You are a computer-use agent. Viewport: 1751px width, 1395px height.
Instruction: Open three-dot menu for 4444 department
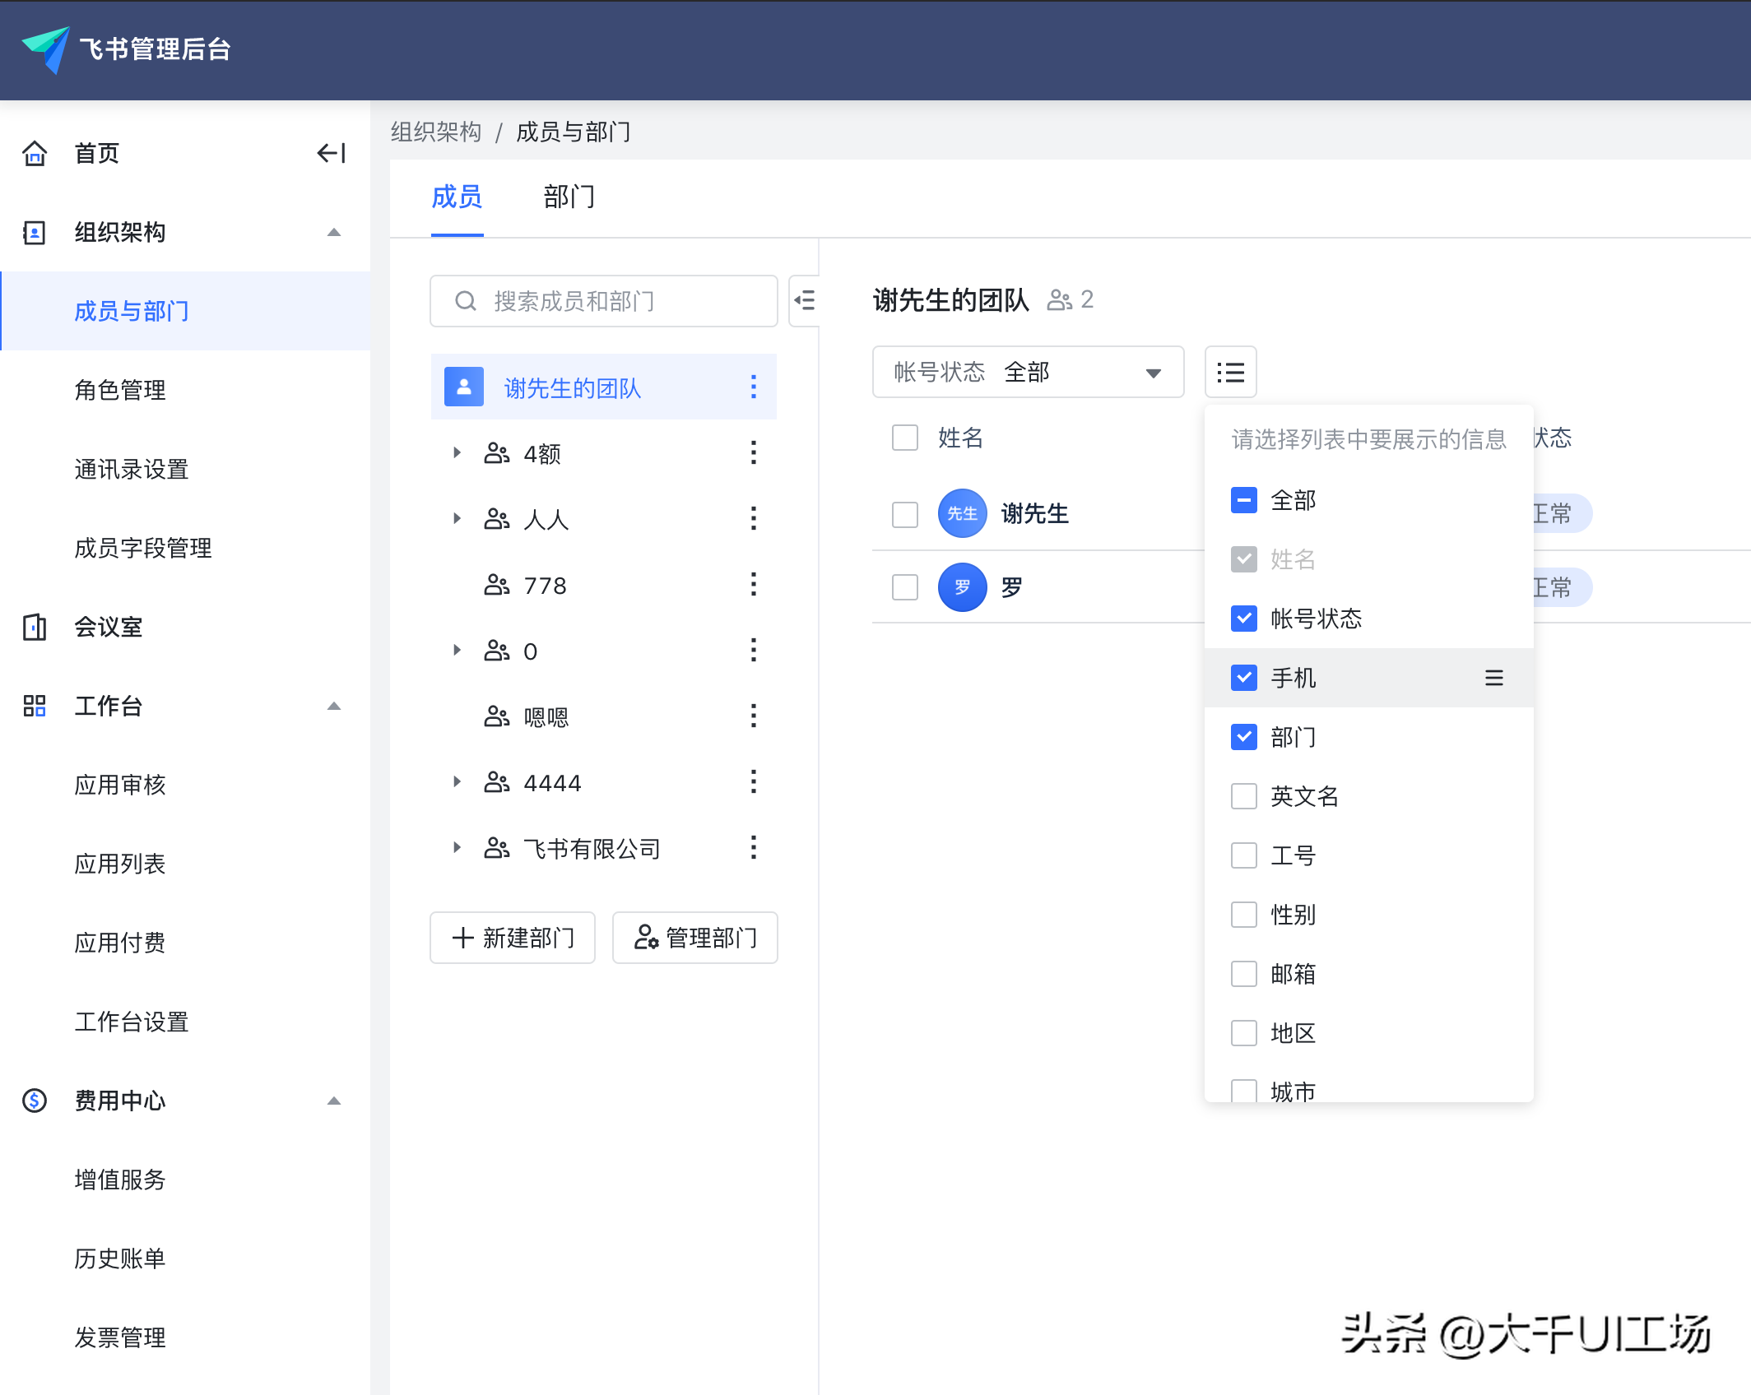[x=753, y=782]
